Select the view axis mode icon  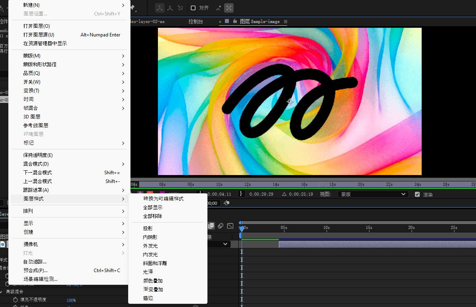(180, 8)
